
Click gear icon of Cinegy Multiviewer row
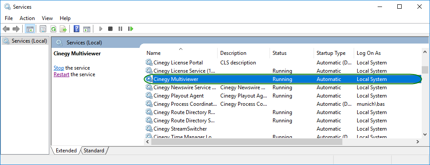[x=149, y=79]
